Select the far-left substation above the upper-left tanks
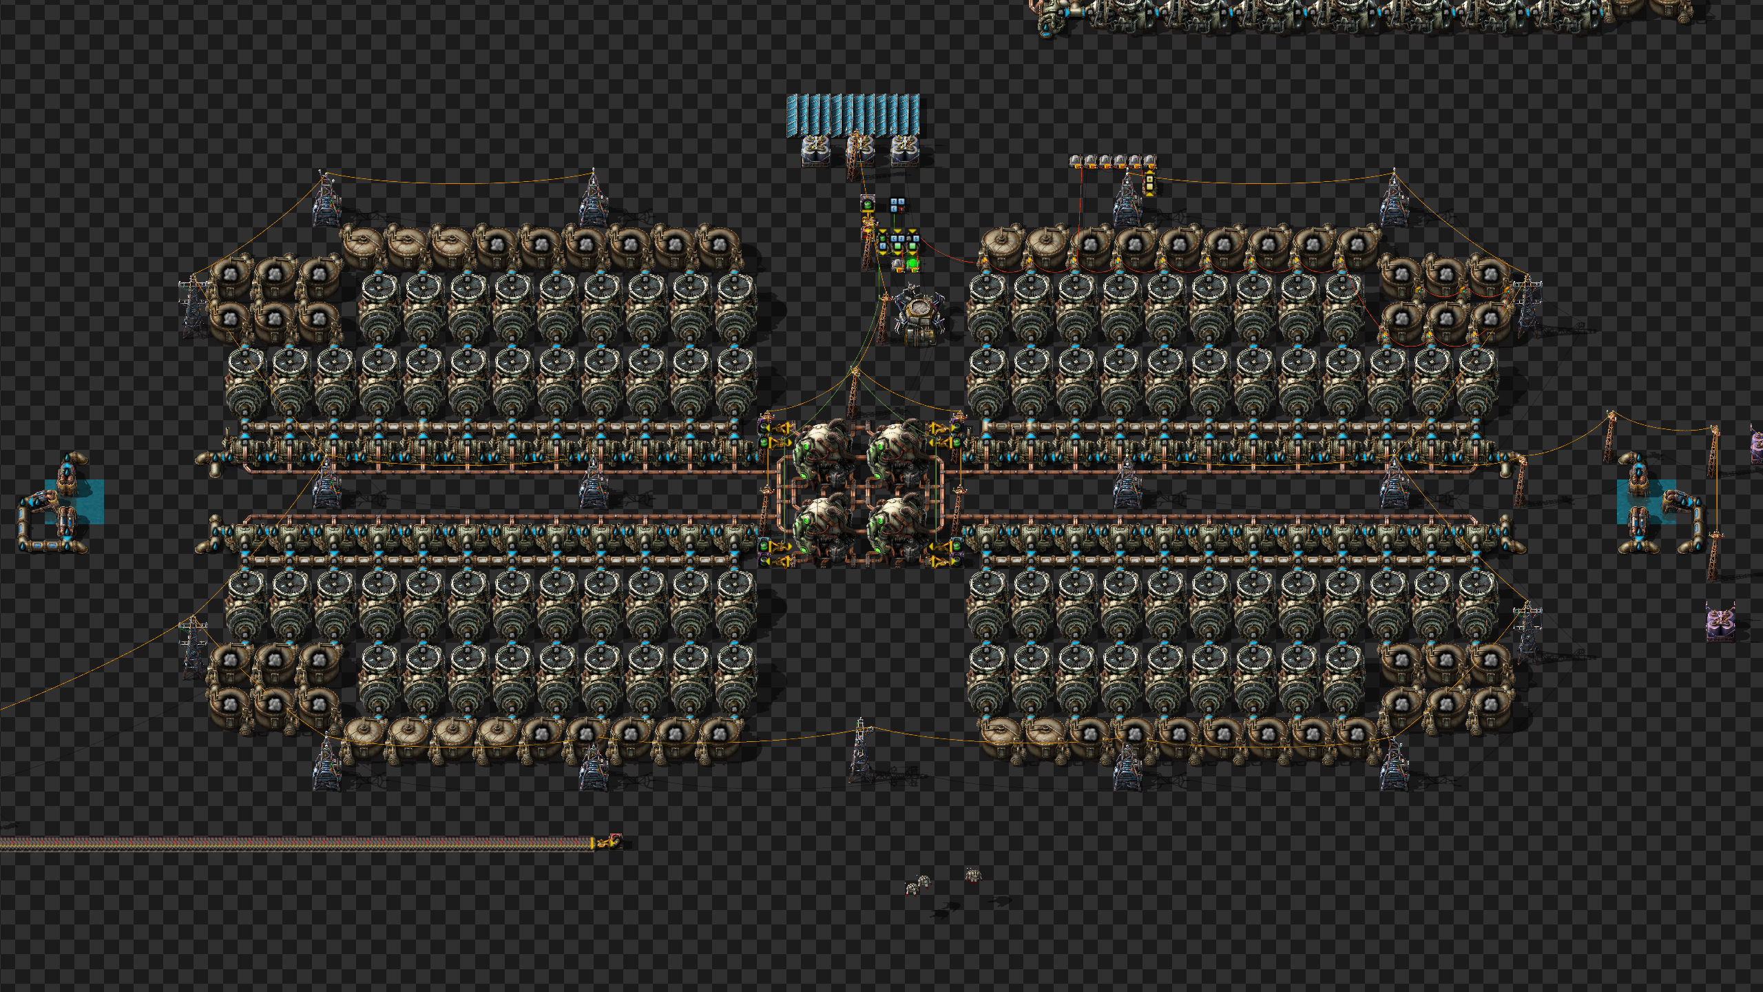 pyautogui.click(x=326, y=201)
